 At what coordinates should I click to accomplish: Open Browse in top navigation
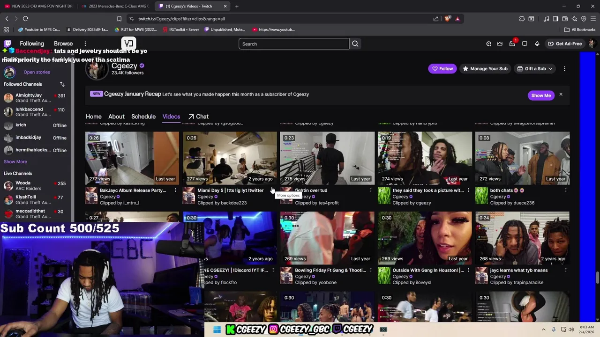(63, 44)
